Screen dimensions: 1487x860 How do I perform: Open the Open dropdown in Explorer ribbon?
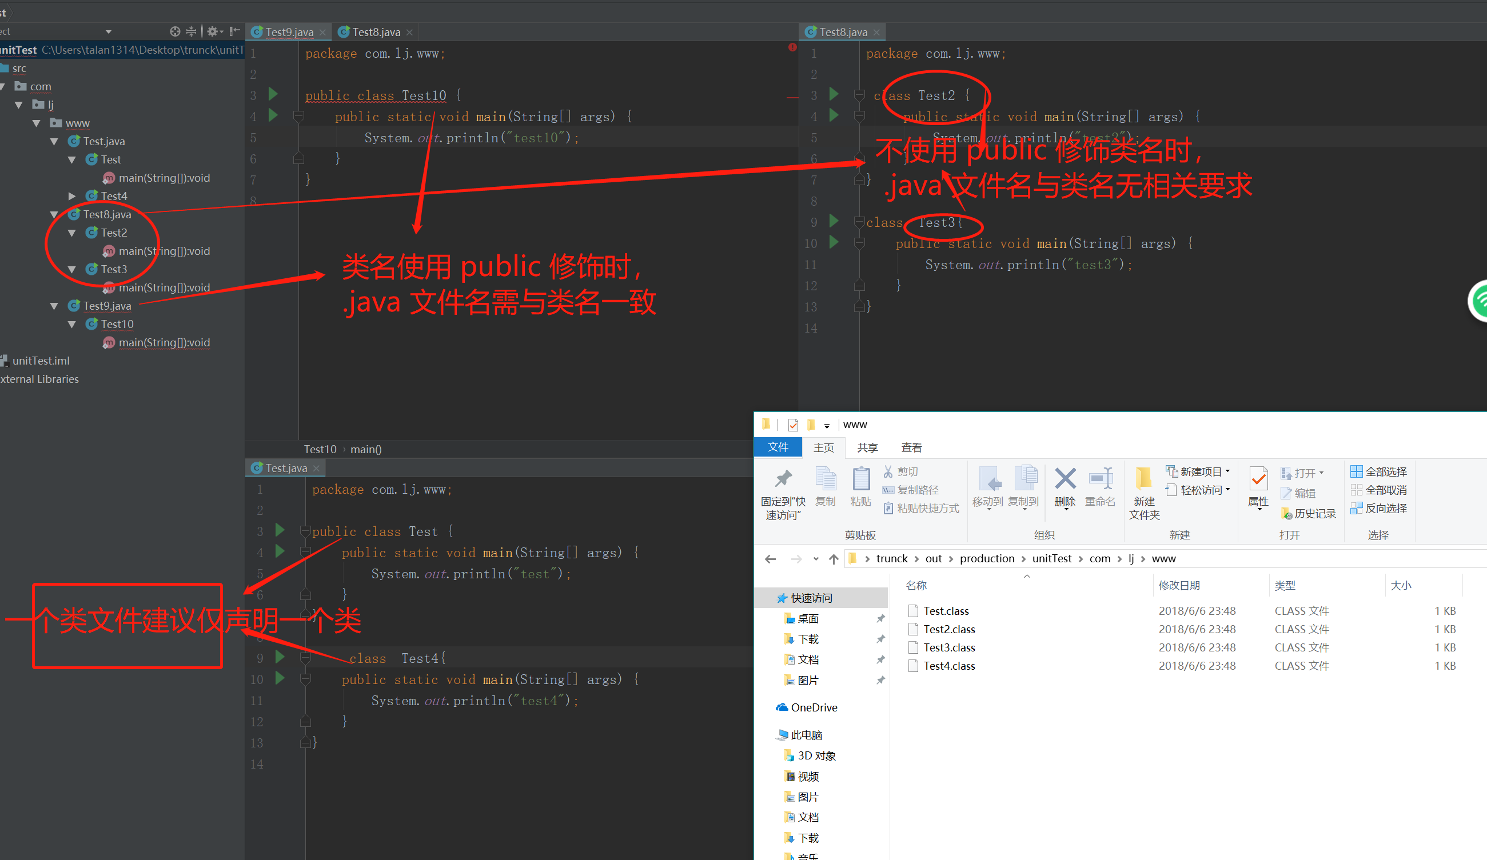(1302, 473)
